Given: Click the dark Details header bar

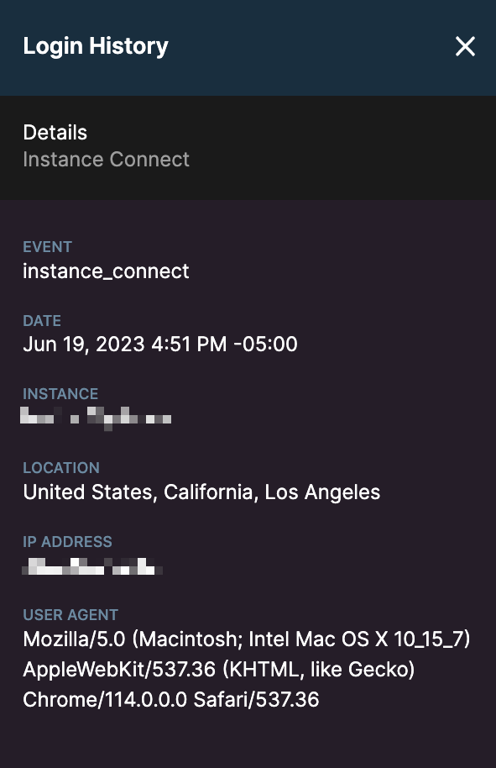Looking at the screenshot, I should pyautogui.click(x=248, y=148).
